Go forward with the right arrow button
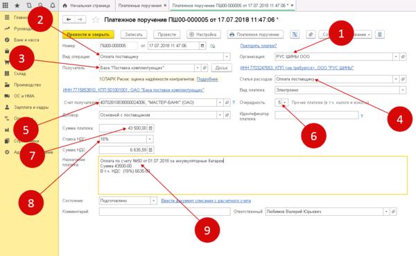Viewport: 416px width, 256px height. click(x=80, y=19)
